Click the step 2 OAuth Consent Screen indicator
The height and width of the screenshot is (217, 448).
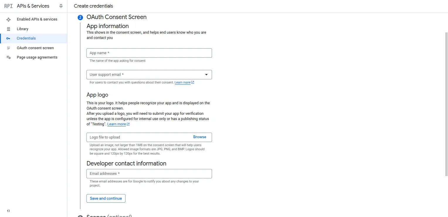click(x=80, y=17)
